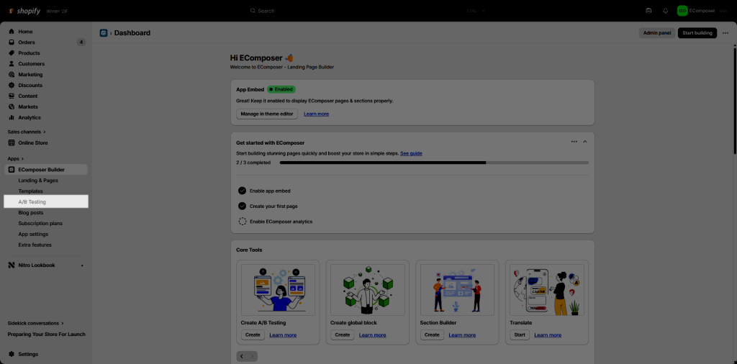Check the Enable EComposer analytics step
The image size is (737, 364).
[x=243, y=222]
